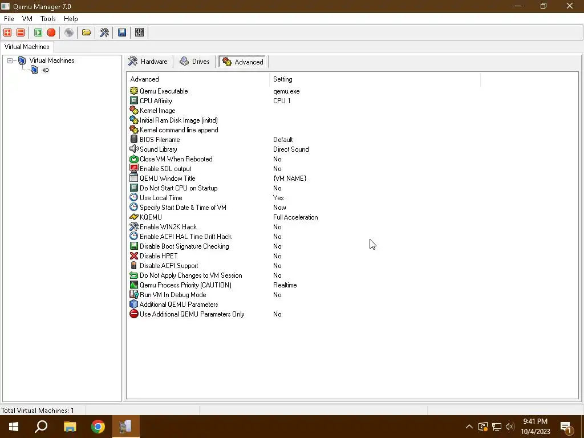Click the BIOS Filename chip icon
The height and width of the screenshot is (438, 584).
pyautogui.click(x=133, y=139)
